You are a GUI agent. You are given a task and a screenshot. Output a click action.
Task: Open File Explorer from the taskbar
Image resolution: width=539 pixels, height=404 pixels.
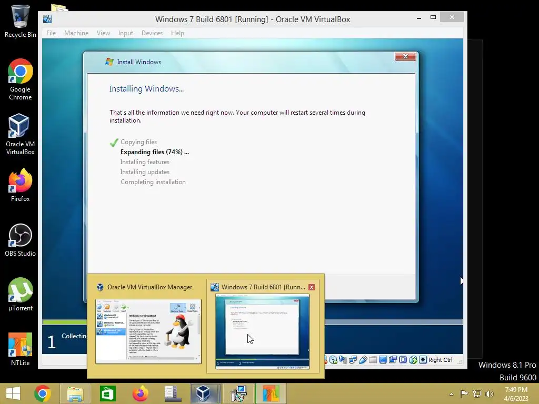[75, 393]
